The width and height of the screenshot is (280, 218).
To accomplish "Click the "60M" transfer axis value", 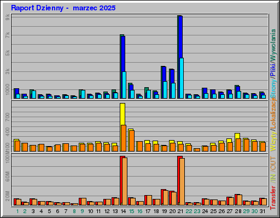I will 7,177.
